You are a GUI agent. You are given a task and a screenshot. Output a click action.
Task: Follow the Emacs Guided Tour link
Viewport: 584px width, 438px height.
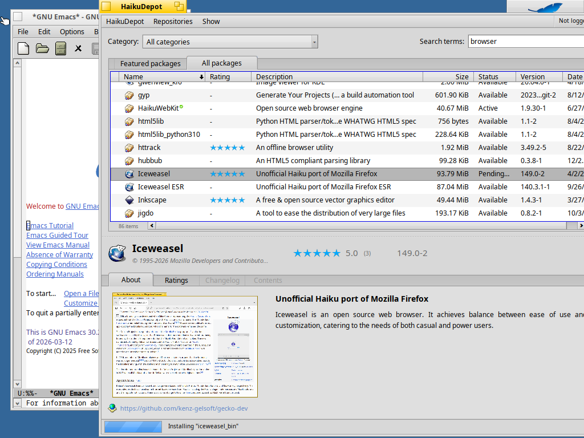pyautogui.click(x=57, y=236)
